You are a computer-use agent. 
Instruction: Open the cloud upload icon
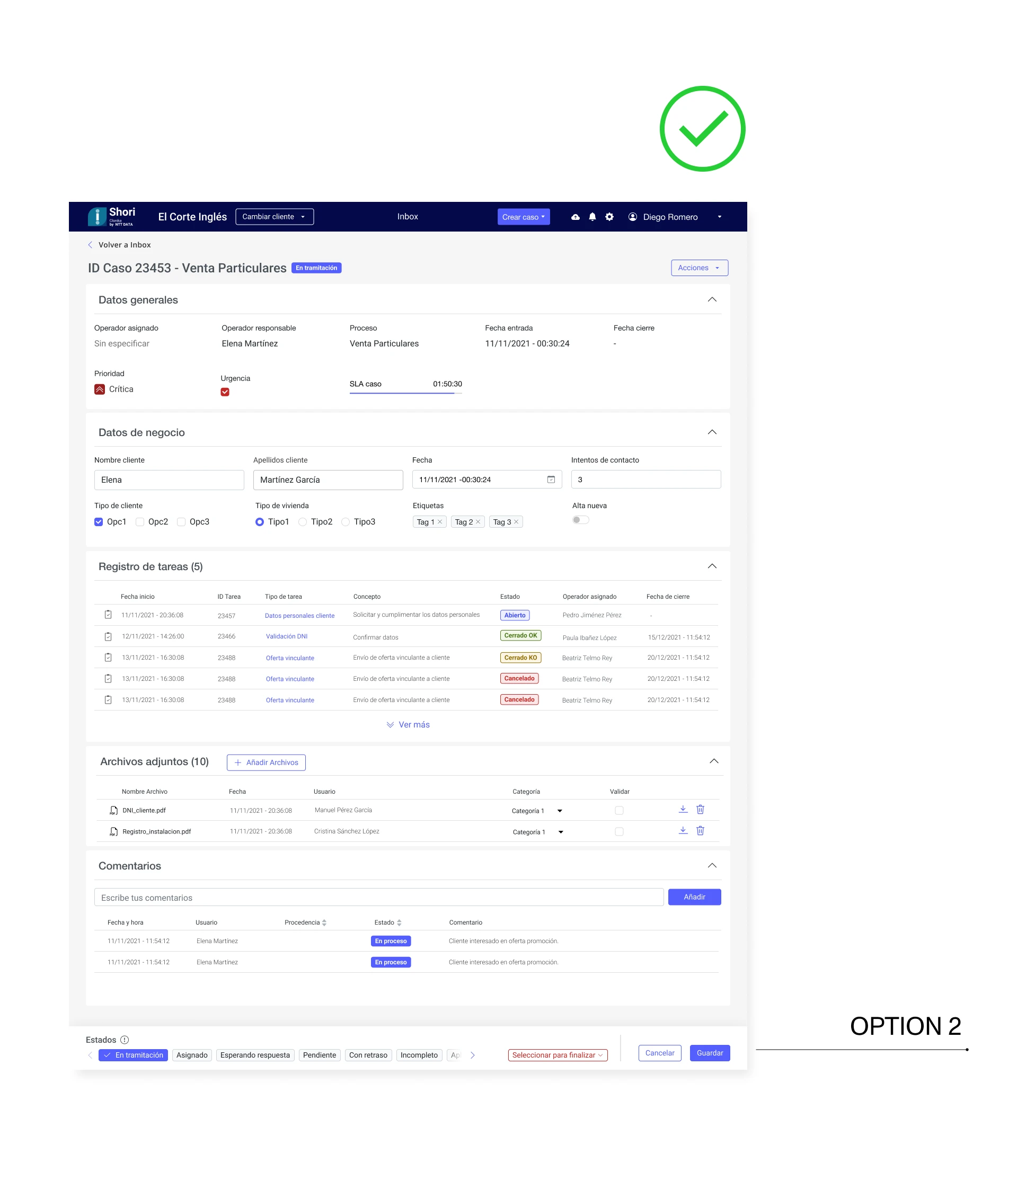point(575,217)
